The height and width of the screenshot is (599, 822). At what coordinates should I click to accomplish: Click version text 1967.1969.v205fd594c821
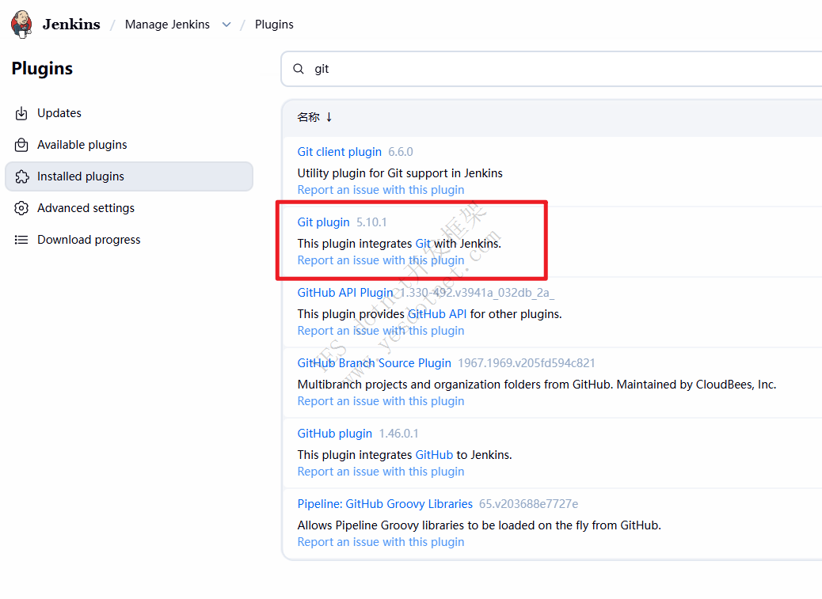pos(527,363)
